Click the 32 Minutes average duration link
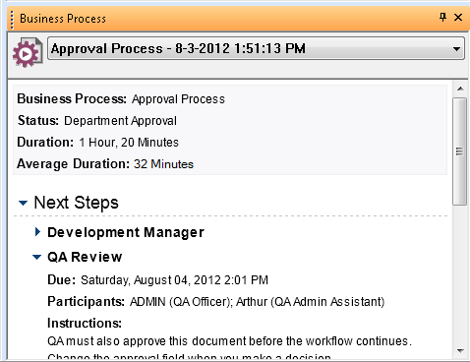 (x=163, y=164)
